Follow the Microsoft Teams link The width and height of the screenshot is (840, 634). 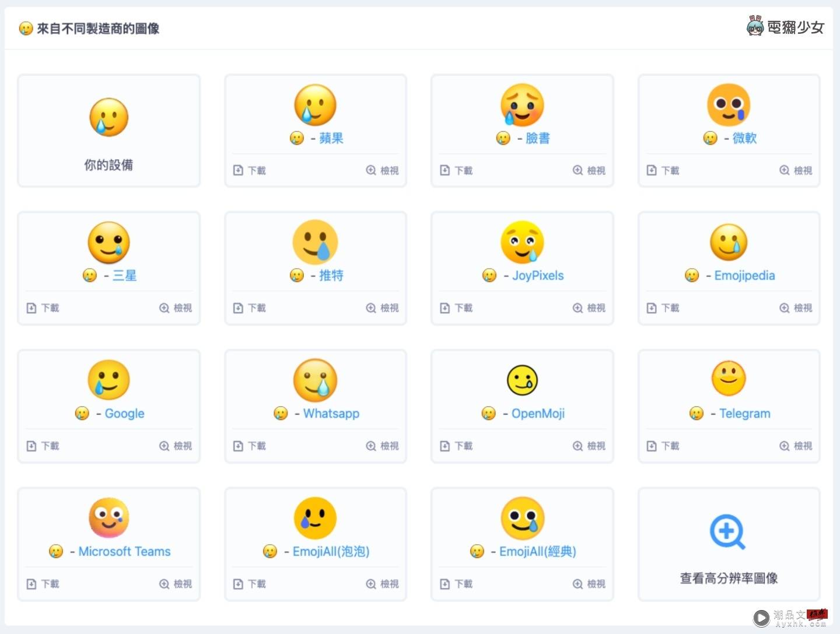(x=124, y=551)
